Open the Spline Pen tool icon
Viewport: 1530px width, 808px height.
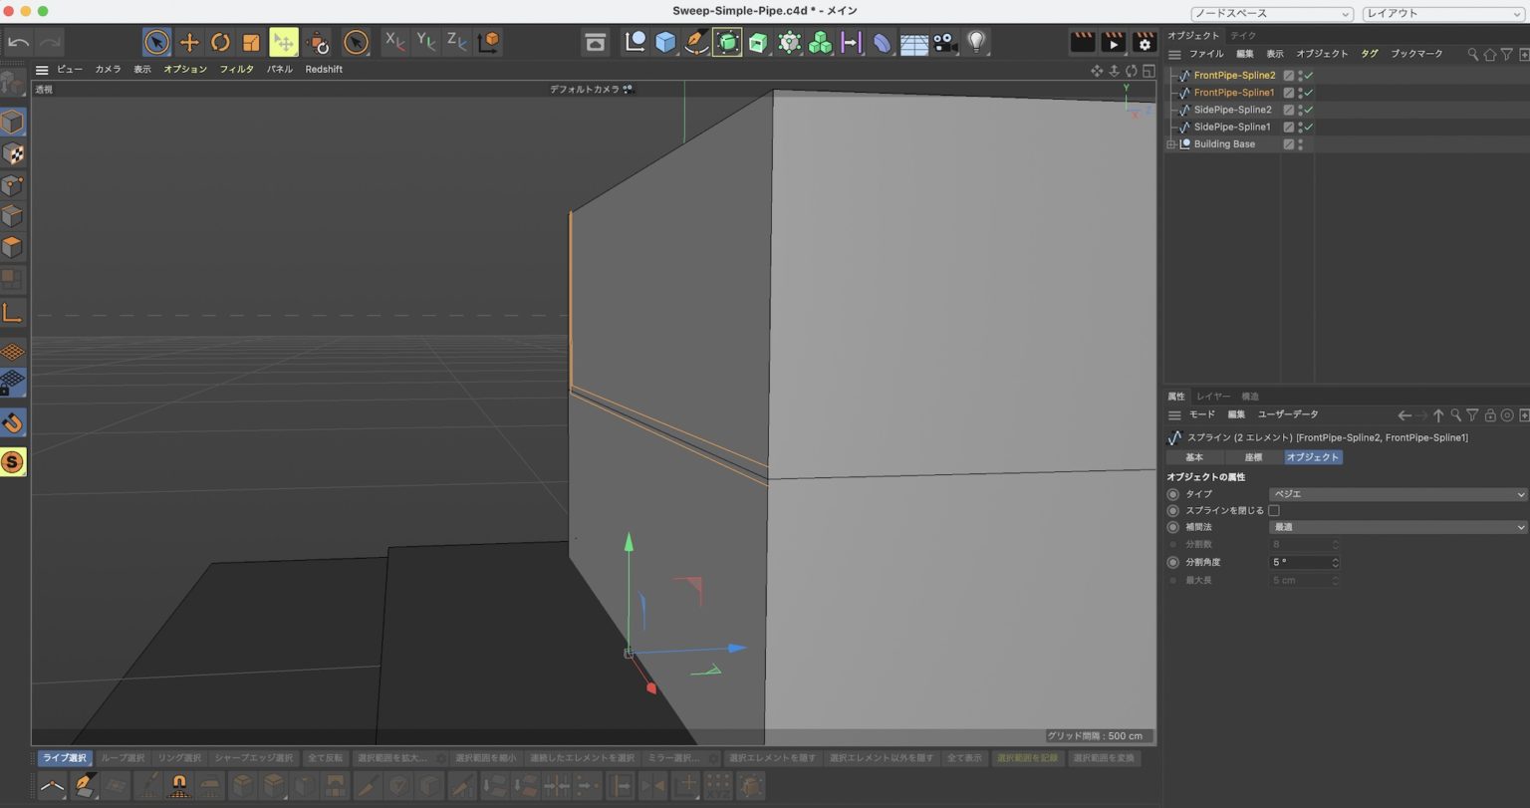click(x=694, y=42)
